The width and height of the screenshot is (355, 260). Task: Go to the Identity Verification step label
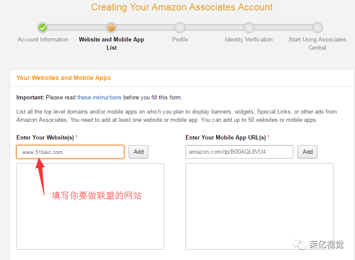pos(248,39)
